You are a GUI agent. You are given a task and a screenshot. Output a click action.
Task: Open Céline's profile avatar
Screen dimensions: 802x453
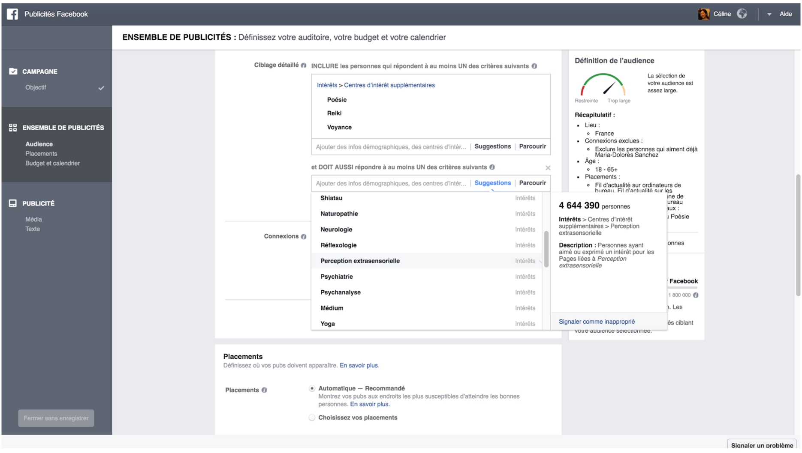click(x=703, y=14)
